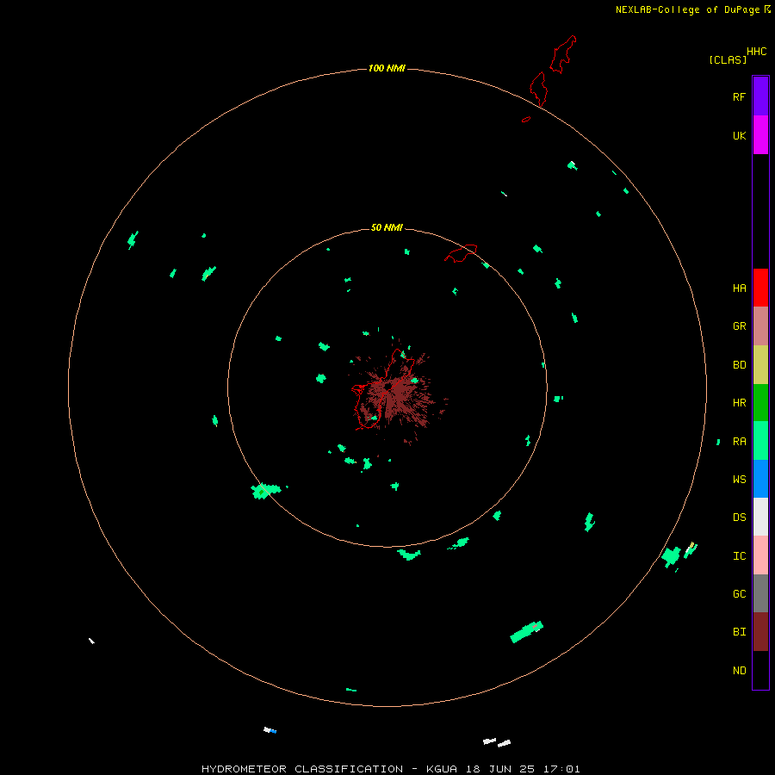Click the "100 NMI" range ring label
This screenshot has width=775, height=775.
coord(387,68)
